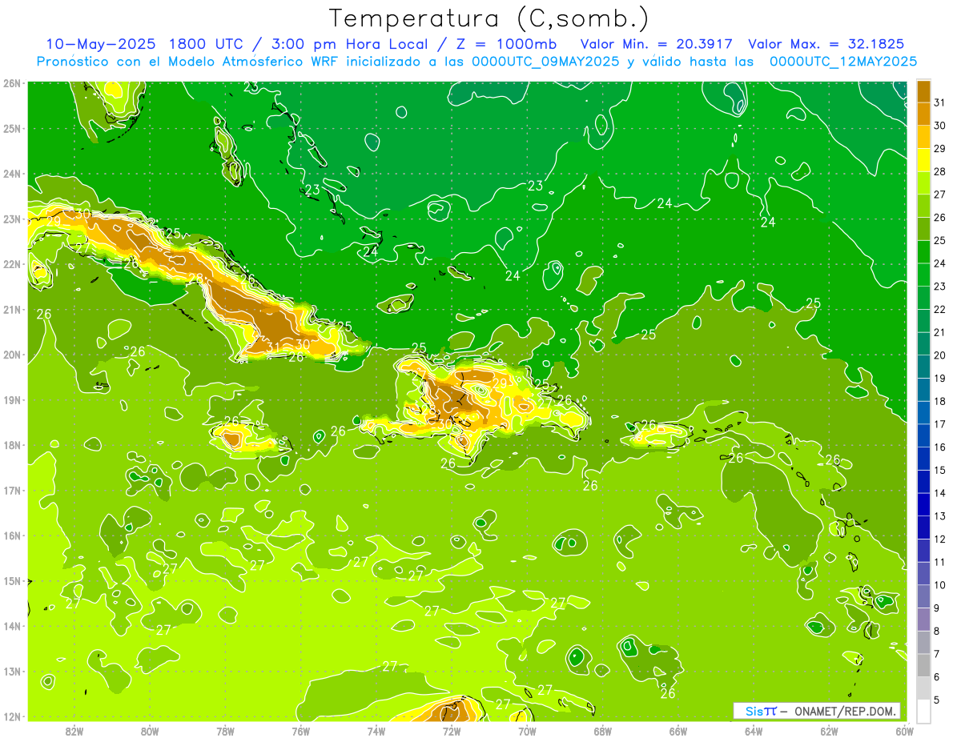Click the color scale label 11
961x742 pixels.
click(x=940, y=562)
